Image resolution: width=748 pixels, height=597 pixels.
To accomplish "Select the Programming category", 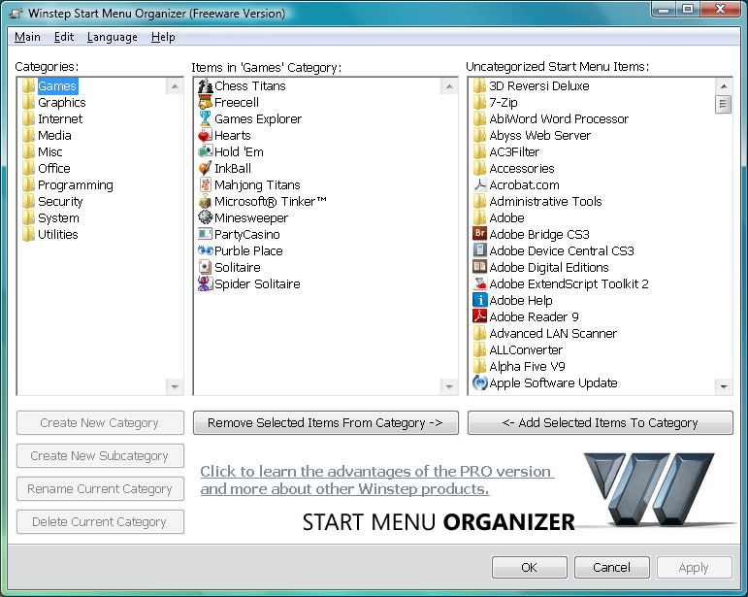I will click(x=76, y=184).
